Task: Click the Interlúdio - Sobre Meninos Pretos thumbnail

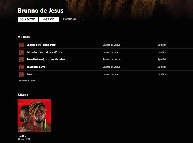Action: click(21, 52)
